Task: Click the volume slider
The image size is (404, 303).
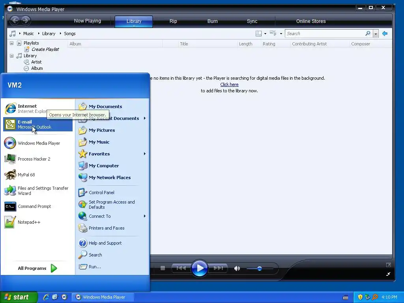Action: (260, 268)
